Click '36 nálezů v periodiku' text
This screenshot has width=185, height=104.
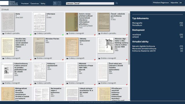pos(108,34)
